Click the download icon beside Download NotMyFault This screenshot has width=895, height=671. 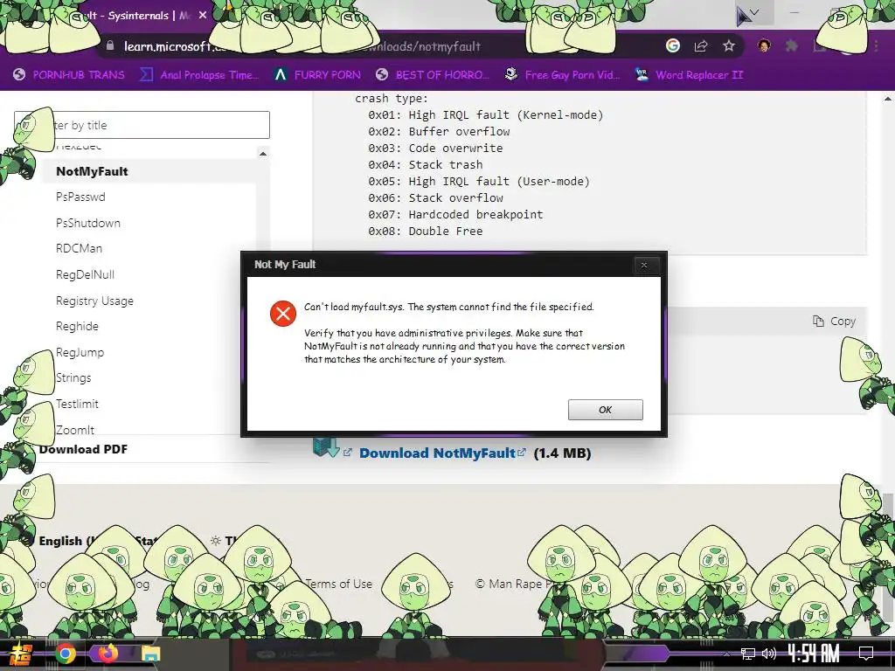tap(326, 447)
